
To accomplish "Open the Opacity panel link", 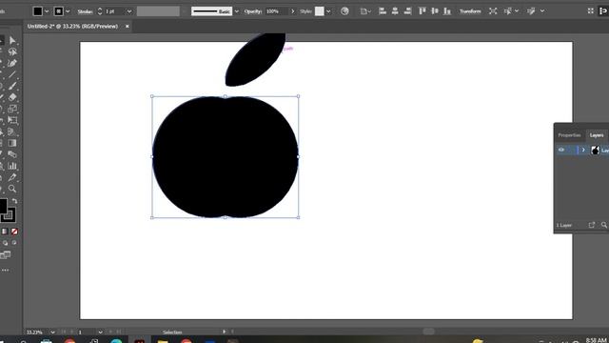I will [253, 11].
